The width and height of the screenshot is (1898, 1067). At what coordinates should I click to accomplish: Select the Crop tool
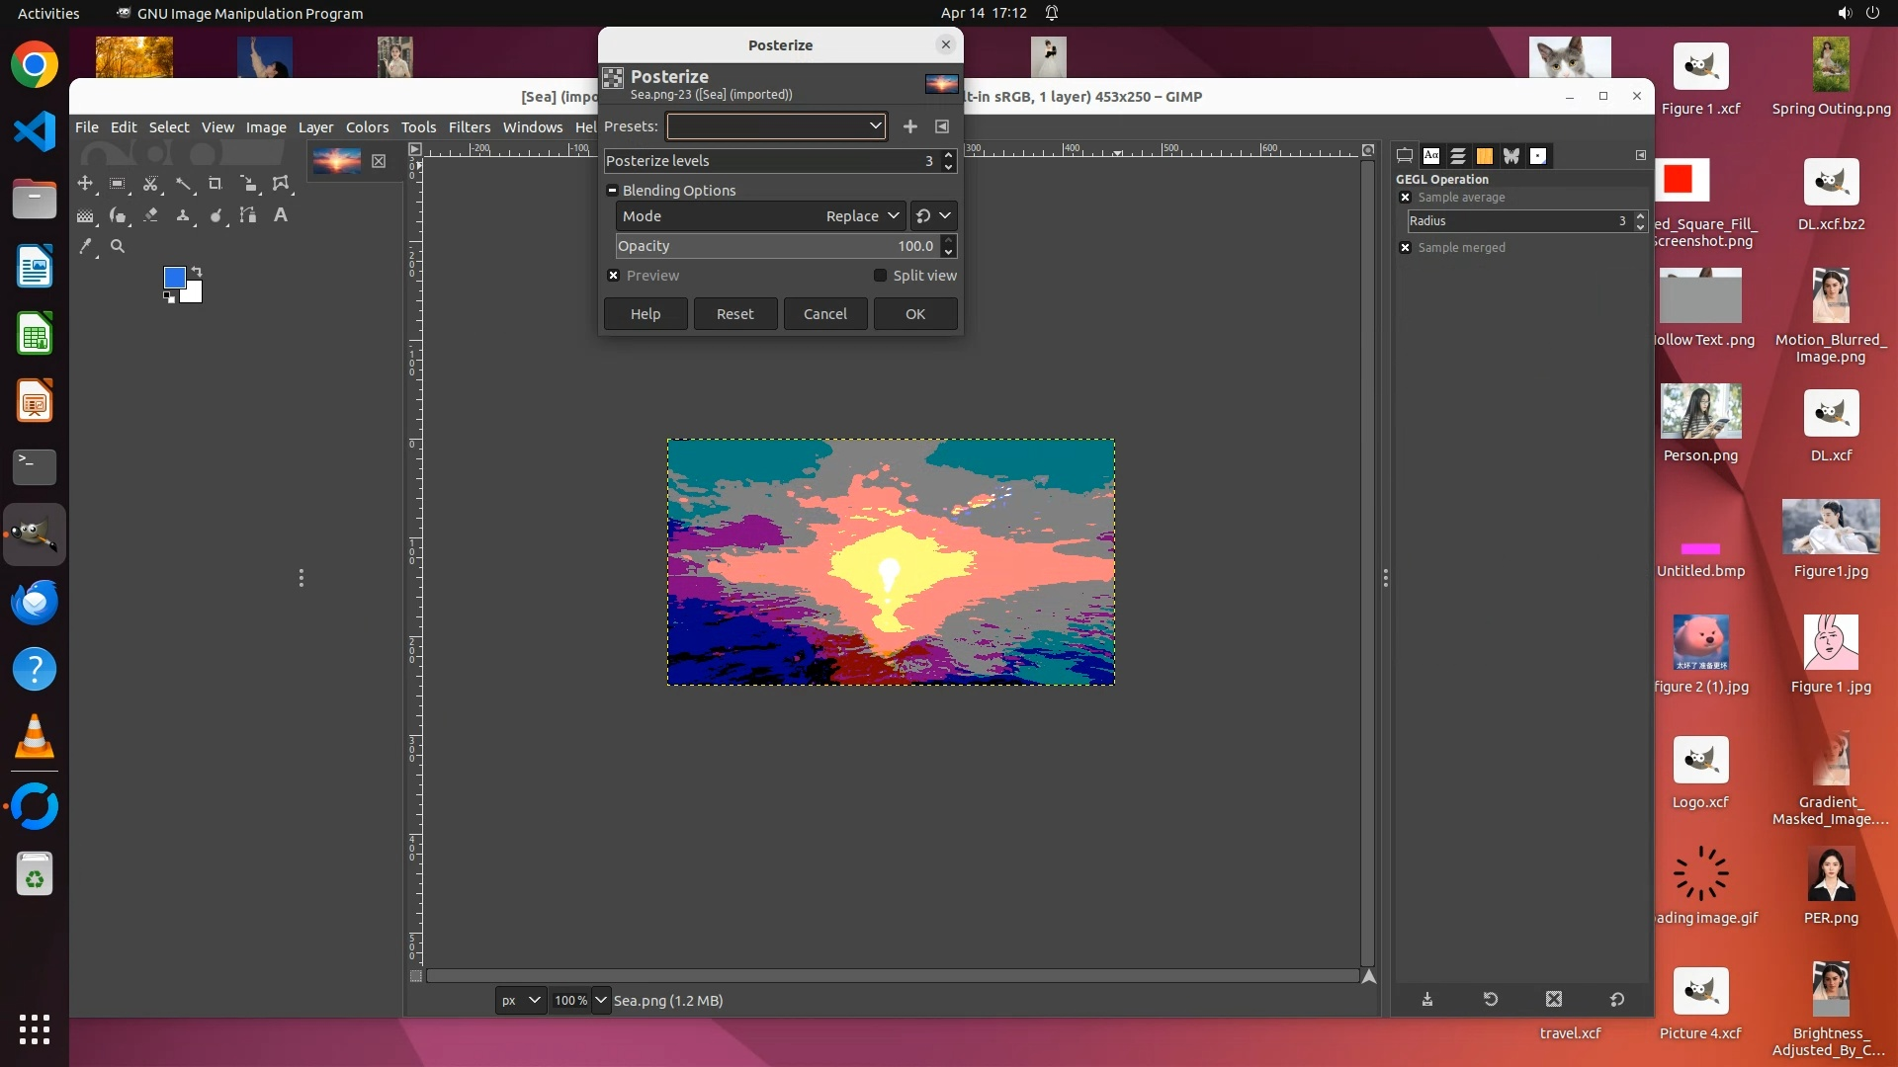coord(215,184)
